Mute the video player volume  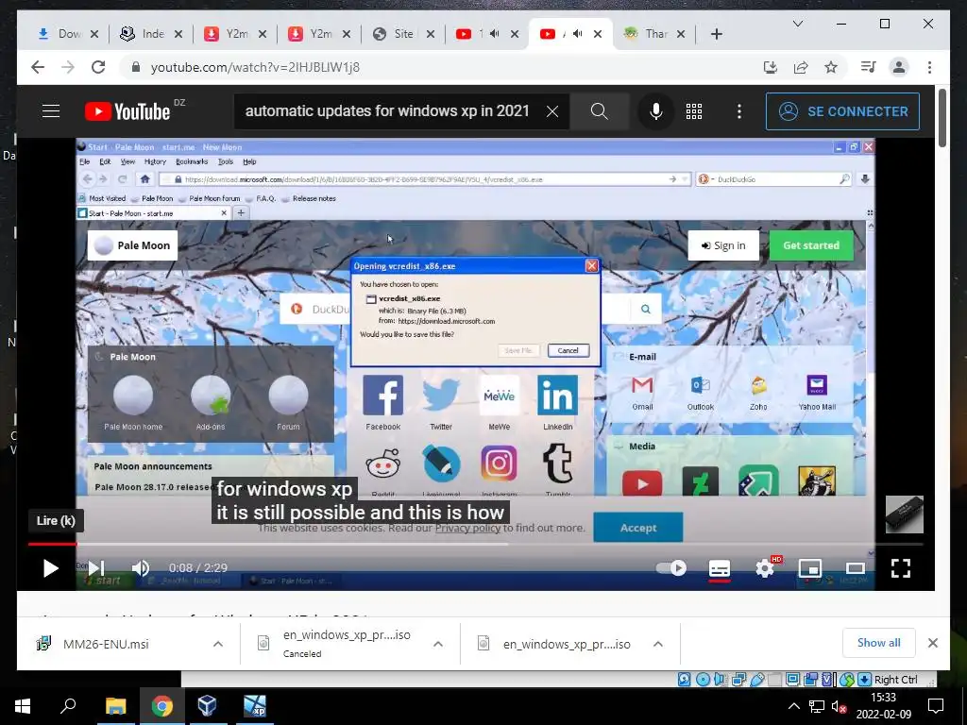(141, 567)
